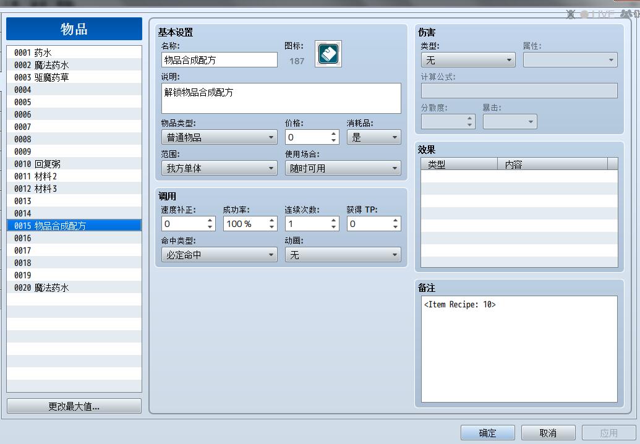Click the 价格 stepper field
The height and width of the screenshot is (444, 640).
[312, 137]
